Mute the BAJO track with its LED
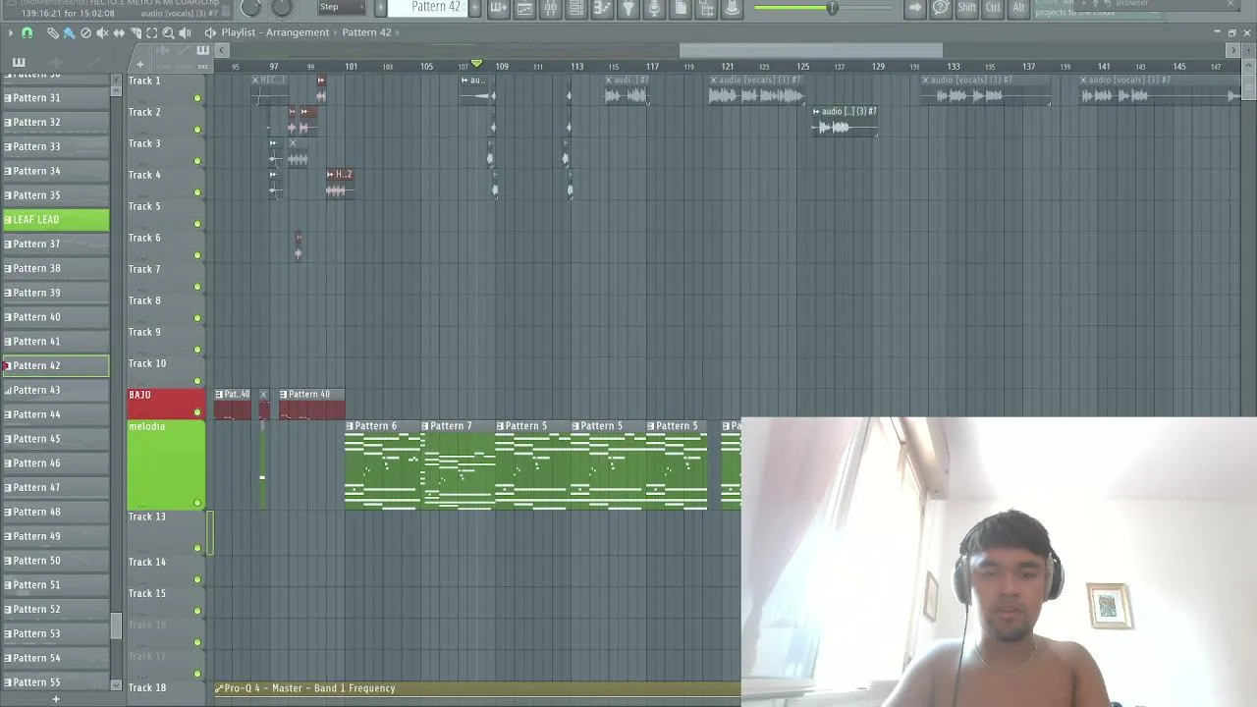The image size is (1257, 707). point(197,412)
